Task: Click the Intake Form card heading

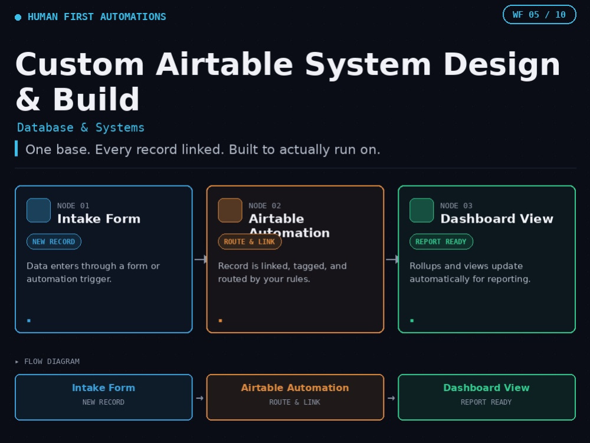Action: pyautogui.click(x=99, y=219)
